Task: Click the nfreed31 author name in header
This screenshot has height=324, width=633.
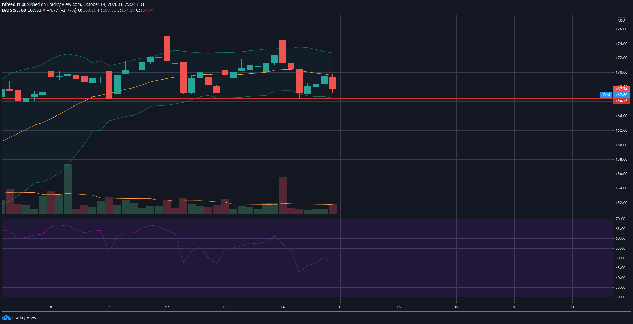Action: [x=11, y=4]
